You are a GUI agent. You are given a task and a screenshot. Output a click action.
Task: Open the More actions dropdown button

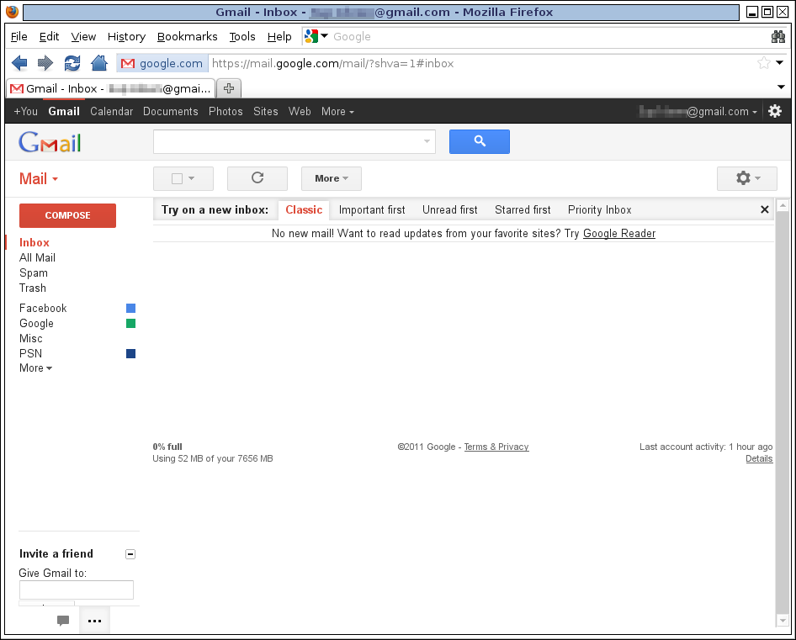pyautogui.click(x=331, y=178)
